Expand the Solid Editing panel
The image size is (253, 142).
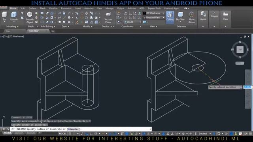(x=48, y=26)
